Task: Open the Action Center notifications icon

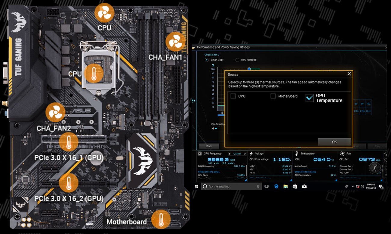Action: (x=381, y=187)
